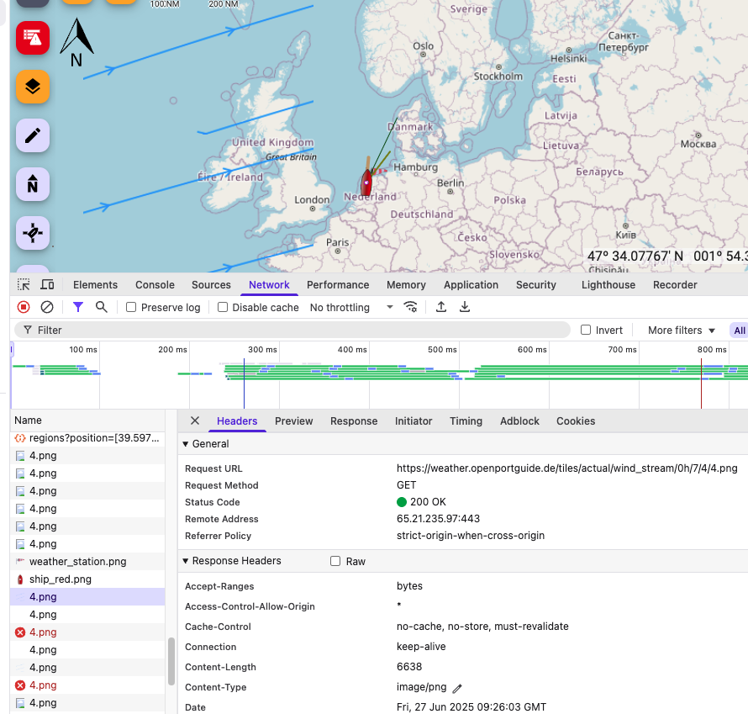Open the Recorder tab
The width and height of the screenshot is (748, 714).
click(x=675, y=285)
